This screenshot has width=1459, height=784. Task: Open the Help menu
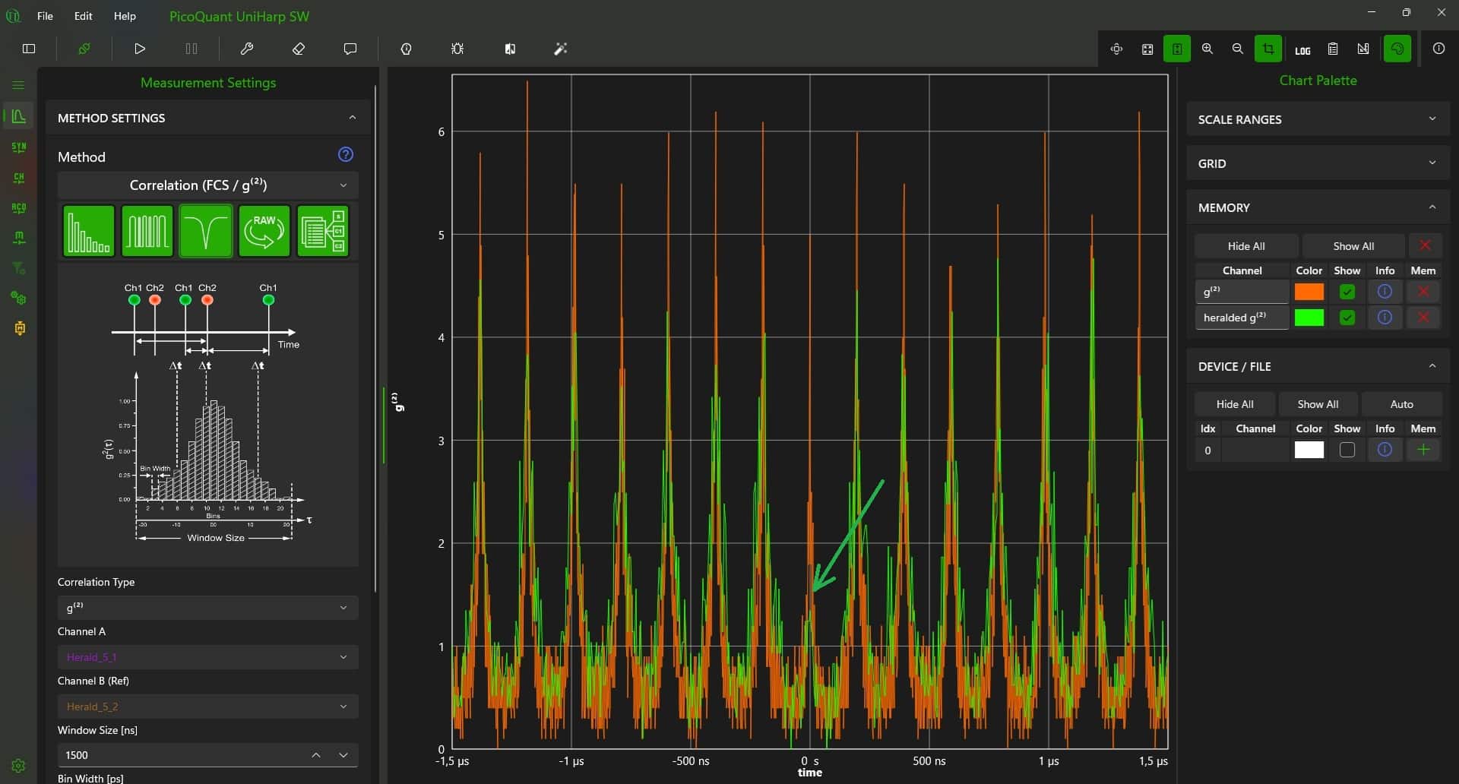[x=125, y=16]
